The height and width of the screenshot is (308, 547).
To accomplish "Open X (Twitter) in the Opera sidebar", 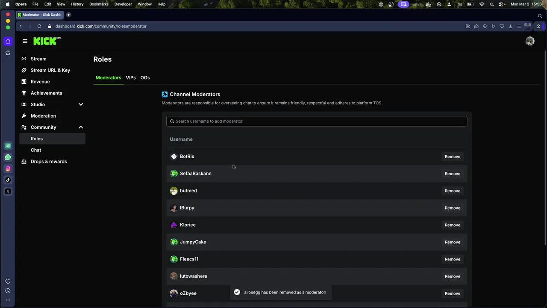I will (8, 191).
